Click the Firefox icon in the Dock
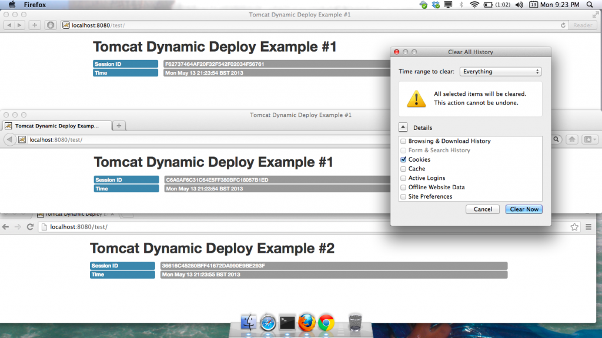 pos(306,323)
